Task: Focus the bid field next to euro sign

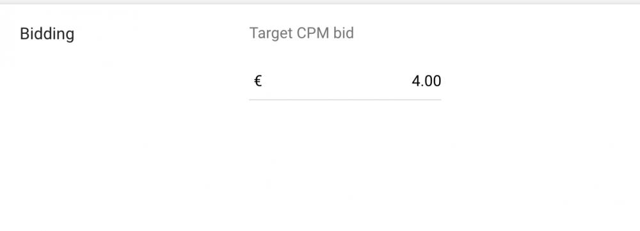Action: pyautogui.click(x=345, y=81)
